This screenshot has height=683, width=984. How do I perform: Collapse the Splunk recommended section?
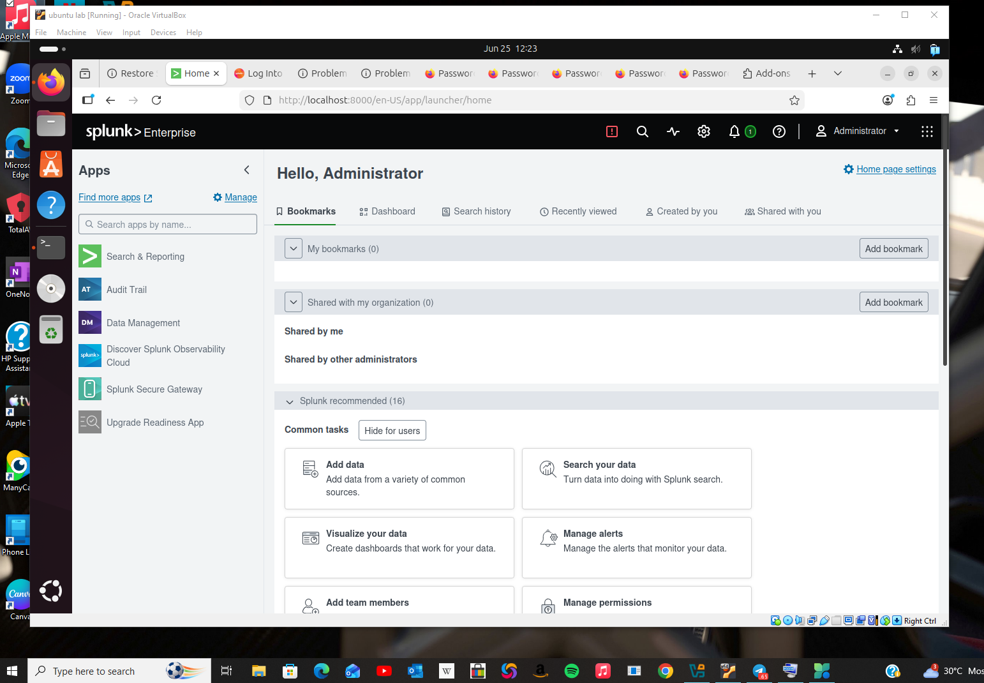(x=290, y=402)
